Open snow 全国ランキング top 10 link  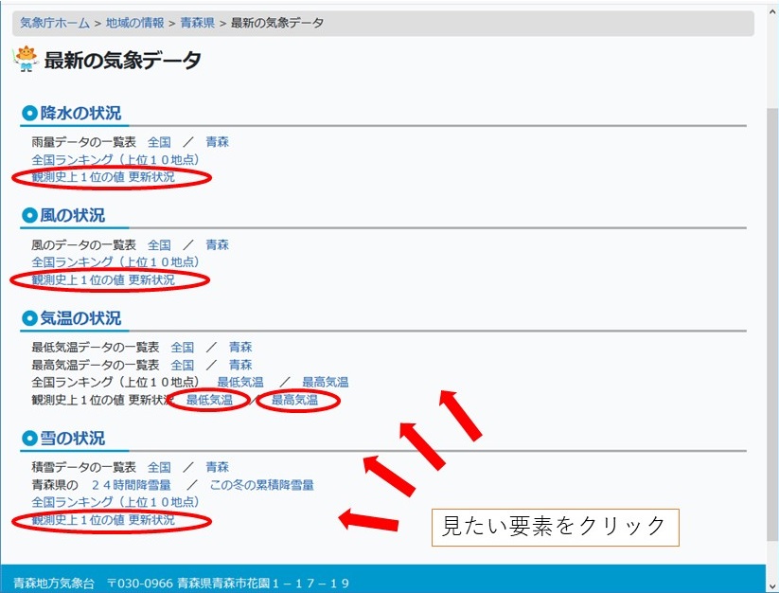point(115,502)
